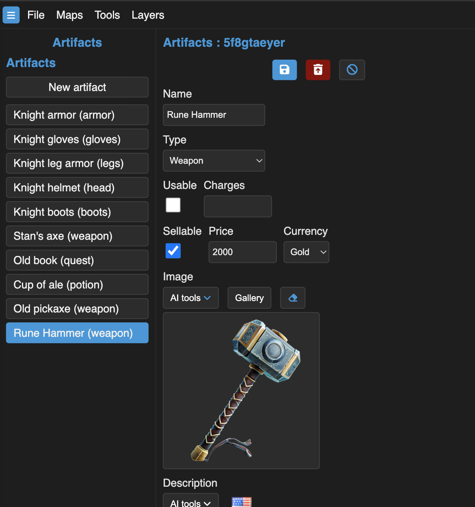Select Stan's axe (weapon) artifact
The image size is (475, 507).
[77, 236]
